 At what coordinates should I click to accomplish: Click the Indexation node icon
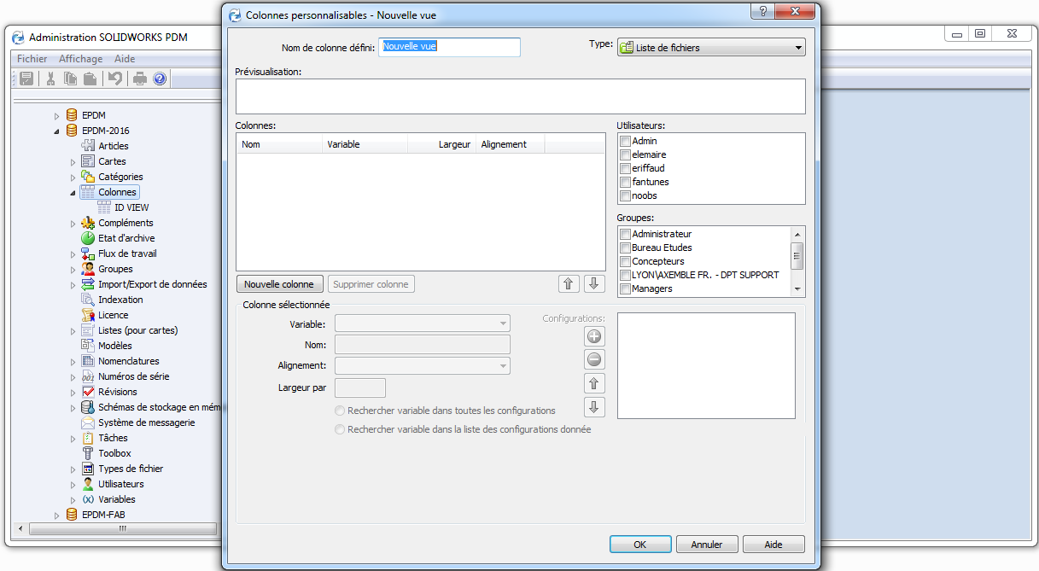tap(88, 300)
